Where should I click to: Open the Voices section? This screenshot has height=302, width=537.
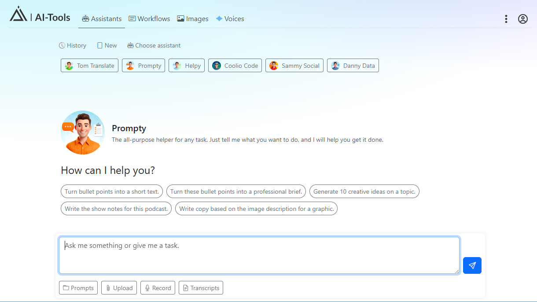pos(230,18)
